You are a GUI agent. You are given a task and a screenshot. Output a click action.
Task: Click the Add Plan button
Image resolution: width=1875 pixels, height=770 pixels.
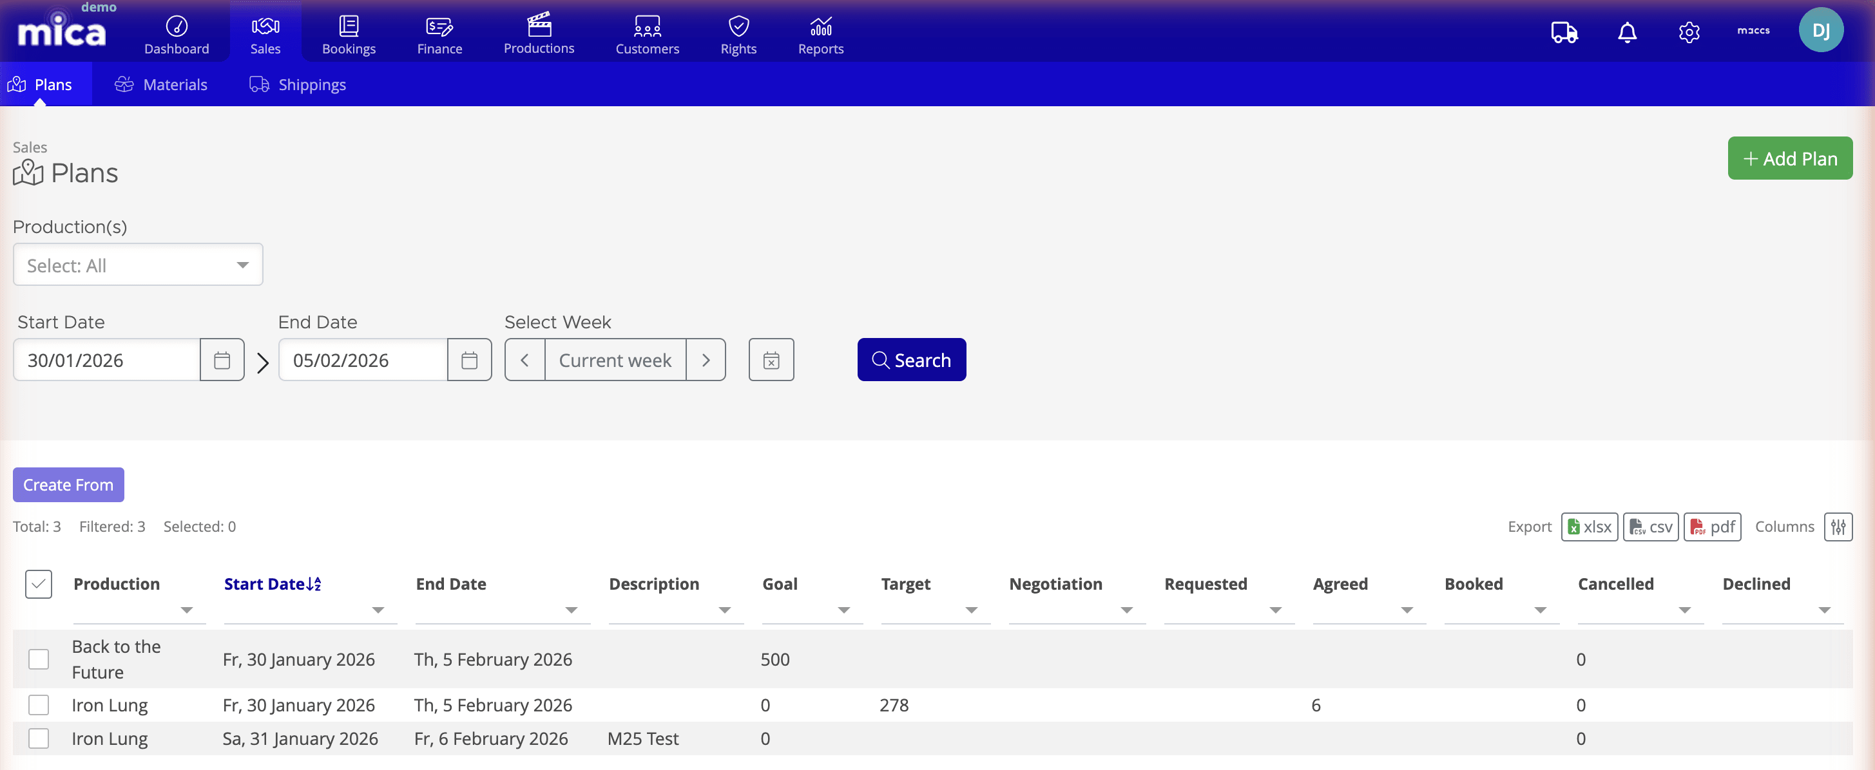point(1790,158)
